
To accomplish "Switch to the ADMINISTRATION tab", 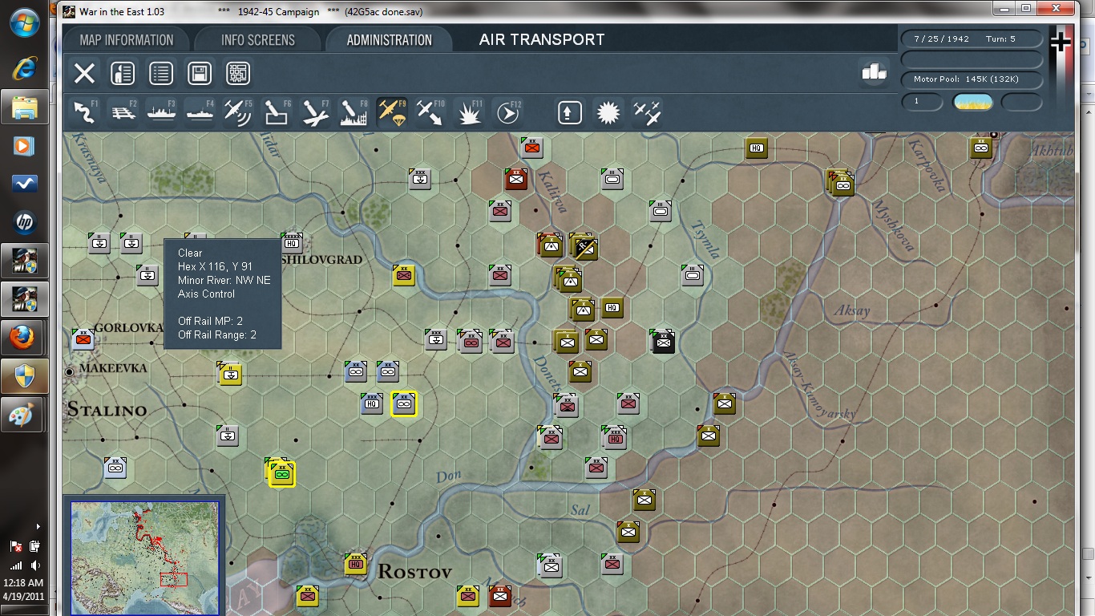I will (390, 40).
